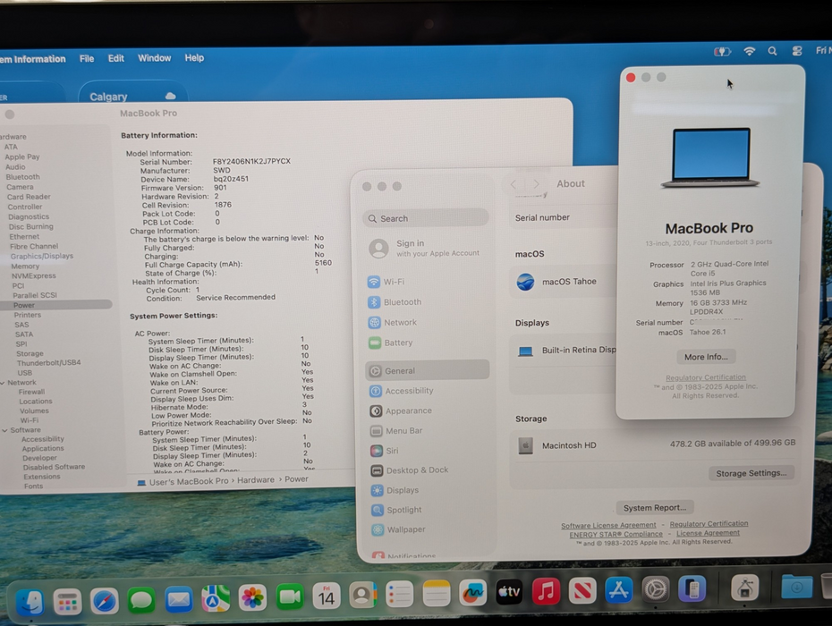Open Messages from the Dock
This screenshot has height=626, width=832.
(141, 601)
